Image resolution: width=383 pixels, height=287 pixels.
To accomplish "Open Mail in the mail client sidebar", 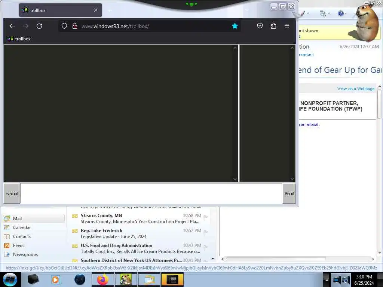I will pyautogui.click(x=34, y=218).
